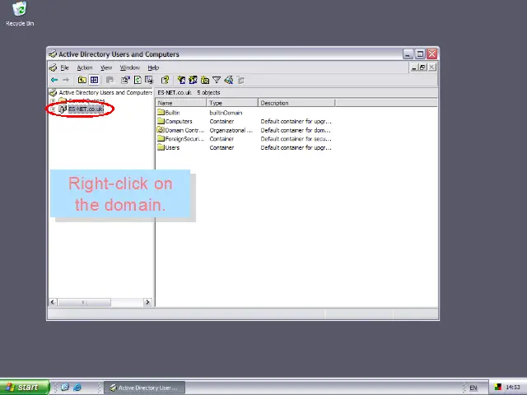Select the Users row name
Screen dimensions: 527x395
click(x=172, y=147)
